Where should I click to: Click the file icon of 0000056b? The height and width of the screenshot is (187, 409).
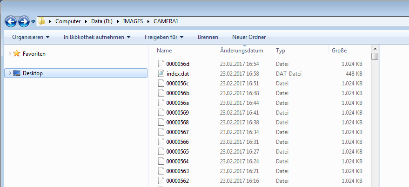[x=161, y=93]
